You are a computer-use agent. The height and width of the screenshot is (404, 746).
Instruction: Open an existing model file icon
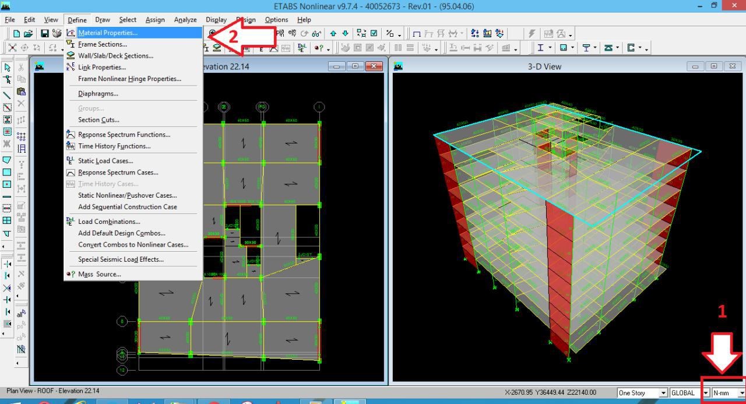click(28, 34)
